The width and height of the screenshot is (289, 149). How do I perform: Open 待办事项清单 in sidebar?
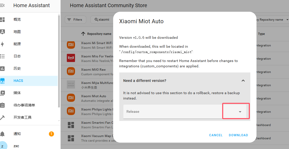[24, 105]
